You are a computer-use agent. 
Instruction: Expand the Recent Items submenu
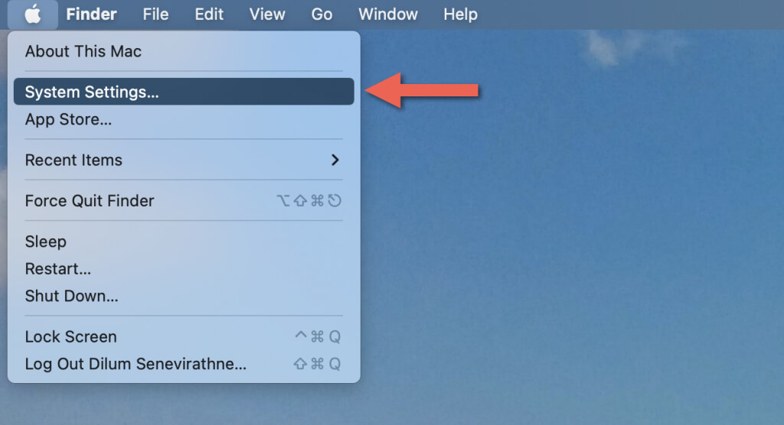(73, 161)
